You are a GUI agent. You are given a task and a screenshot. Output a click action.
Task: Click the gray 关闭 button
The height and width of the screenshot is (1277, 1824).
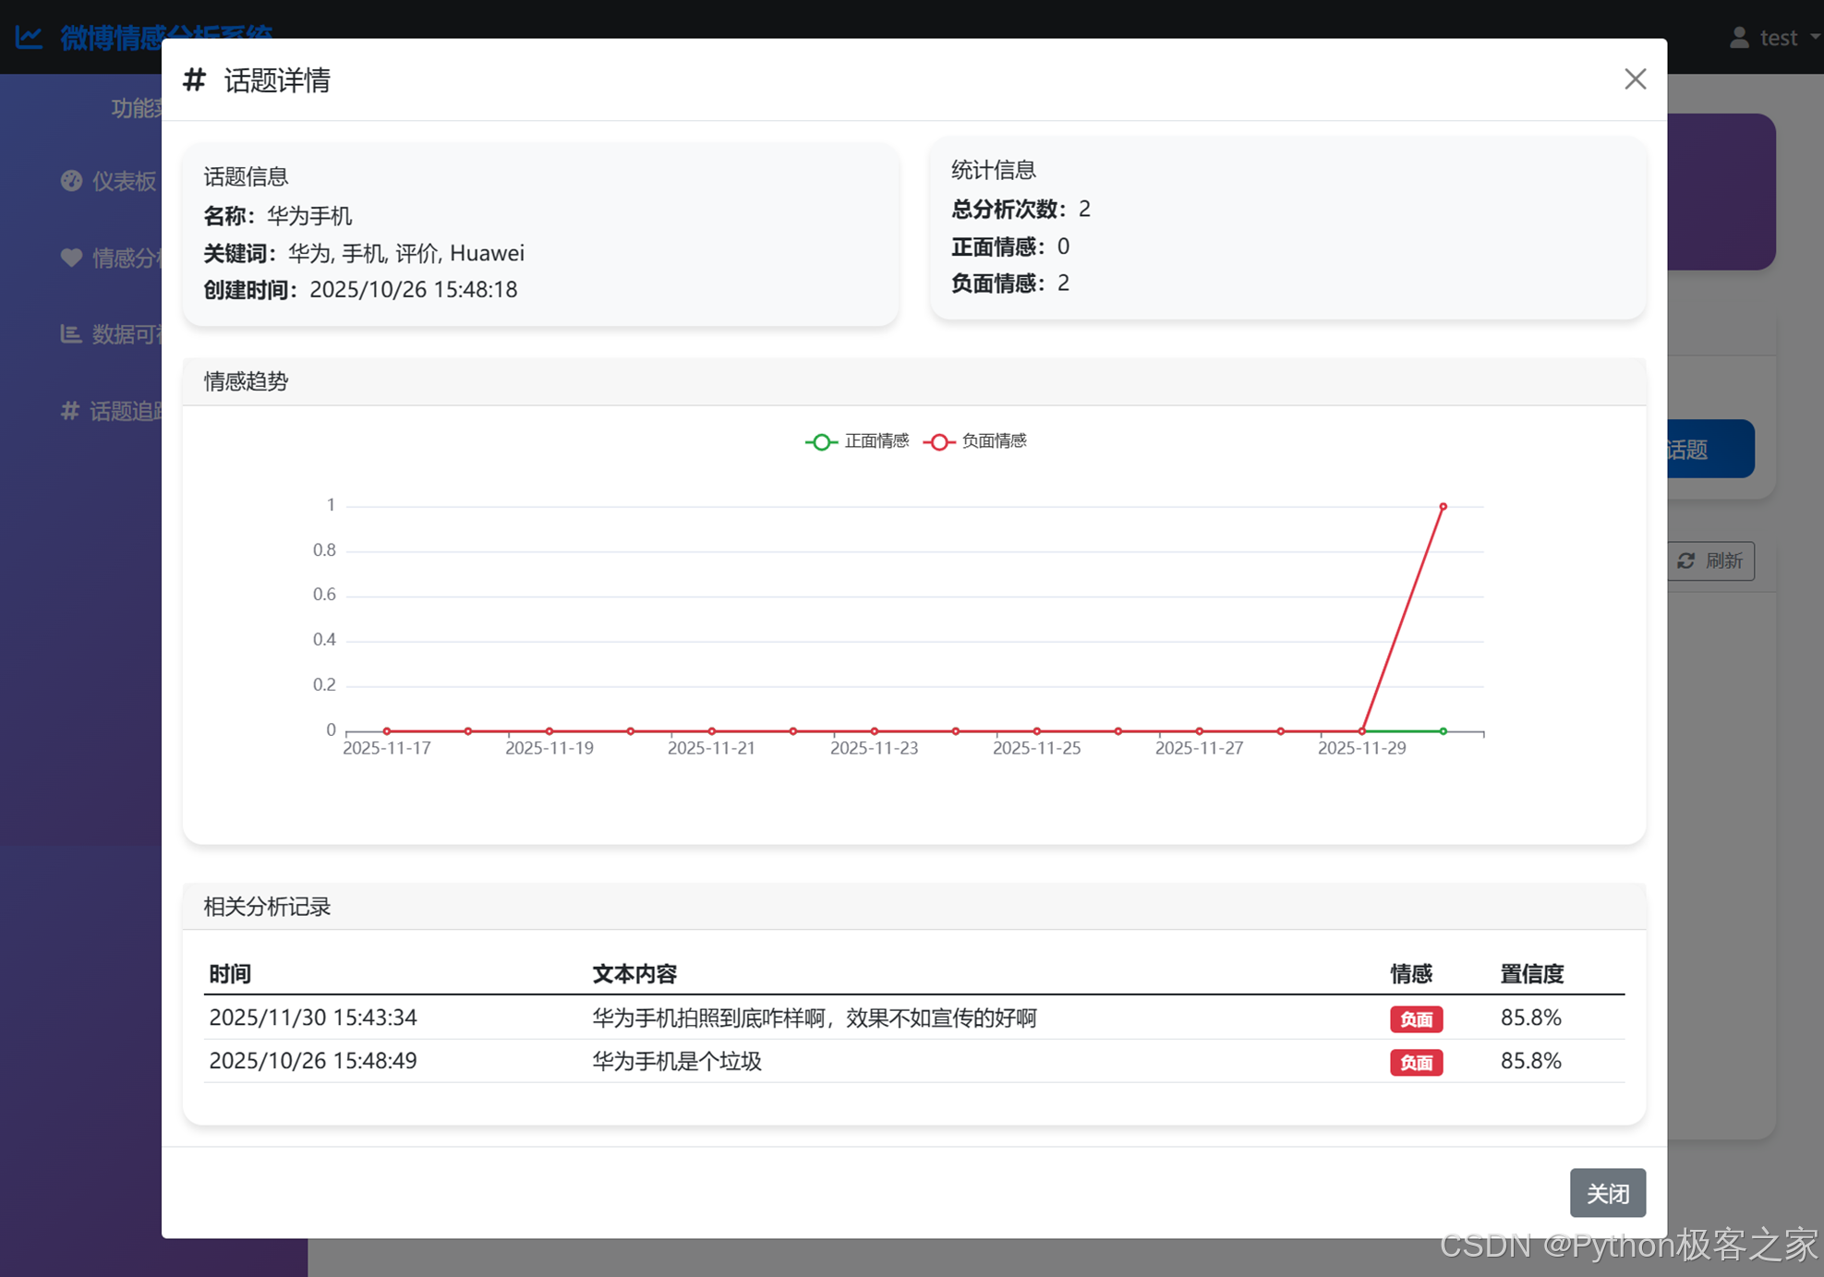(x=1606, y=1192)
